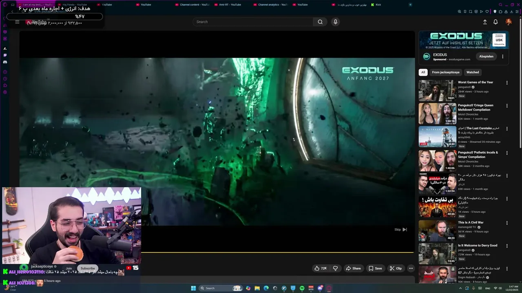This screenshot has width=522, height=293.
Task: Open Discord icon in browser sidebar
Action: [x=5, y=62]
